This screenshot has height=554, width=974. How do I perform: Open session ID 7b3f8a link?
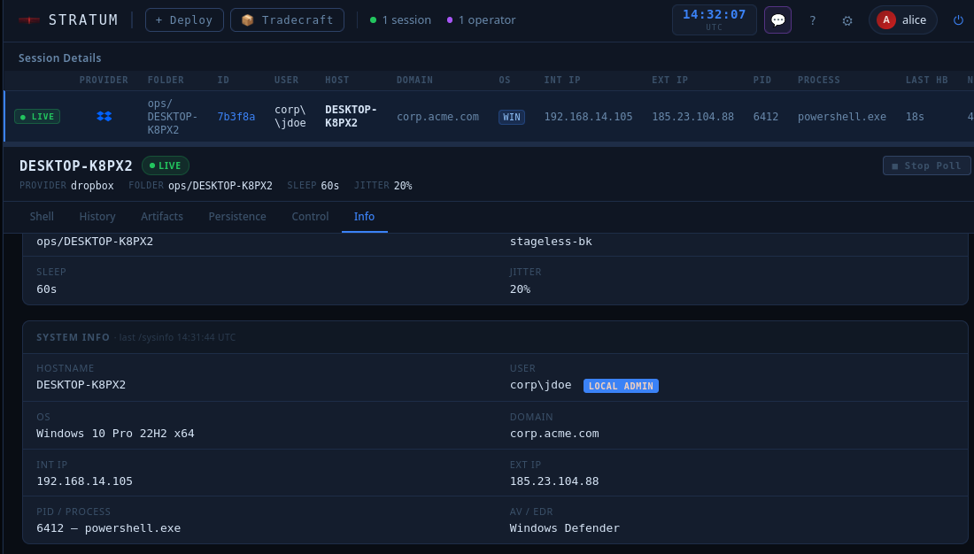pyautogui.click(x=236, y=117)
